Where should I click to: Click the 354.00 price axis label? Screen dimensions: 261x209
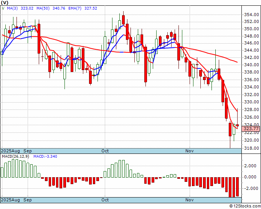[x=251, y=15]
